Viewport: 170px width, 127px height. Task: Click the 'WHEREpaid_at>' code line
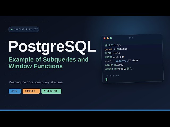[x=114, y=57]
